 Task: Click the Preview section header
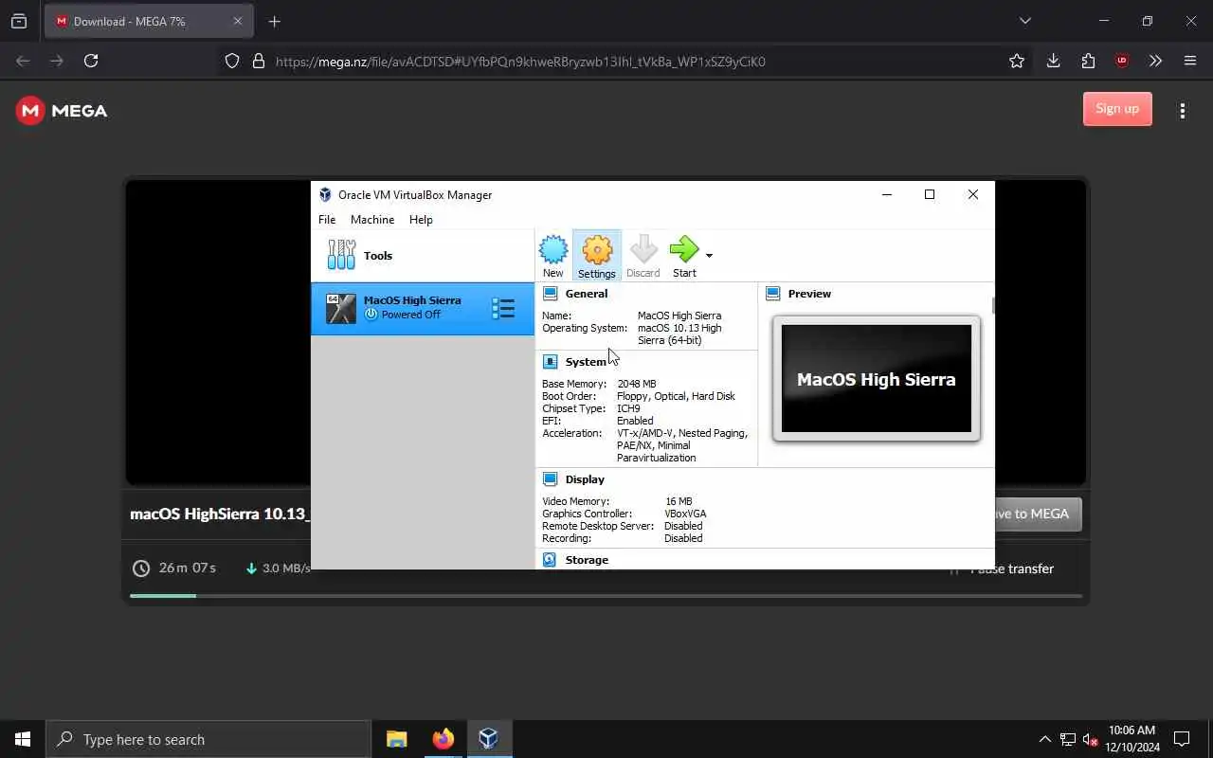(808, 294)
